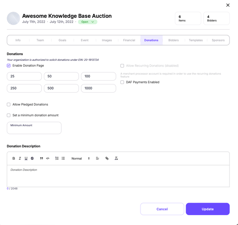Create ordered numbered list
Viewport: 238px width, 225px height.
[57, 158]
